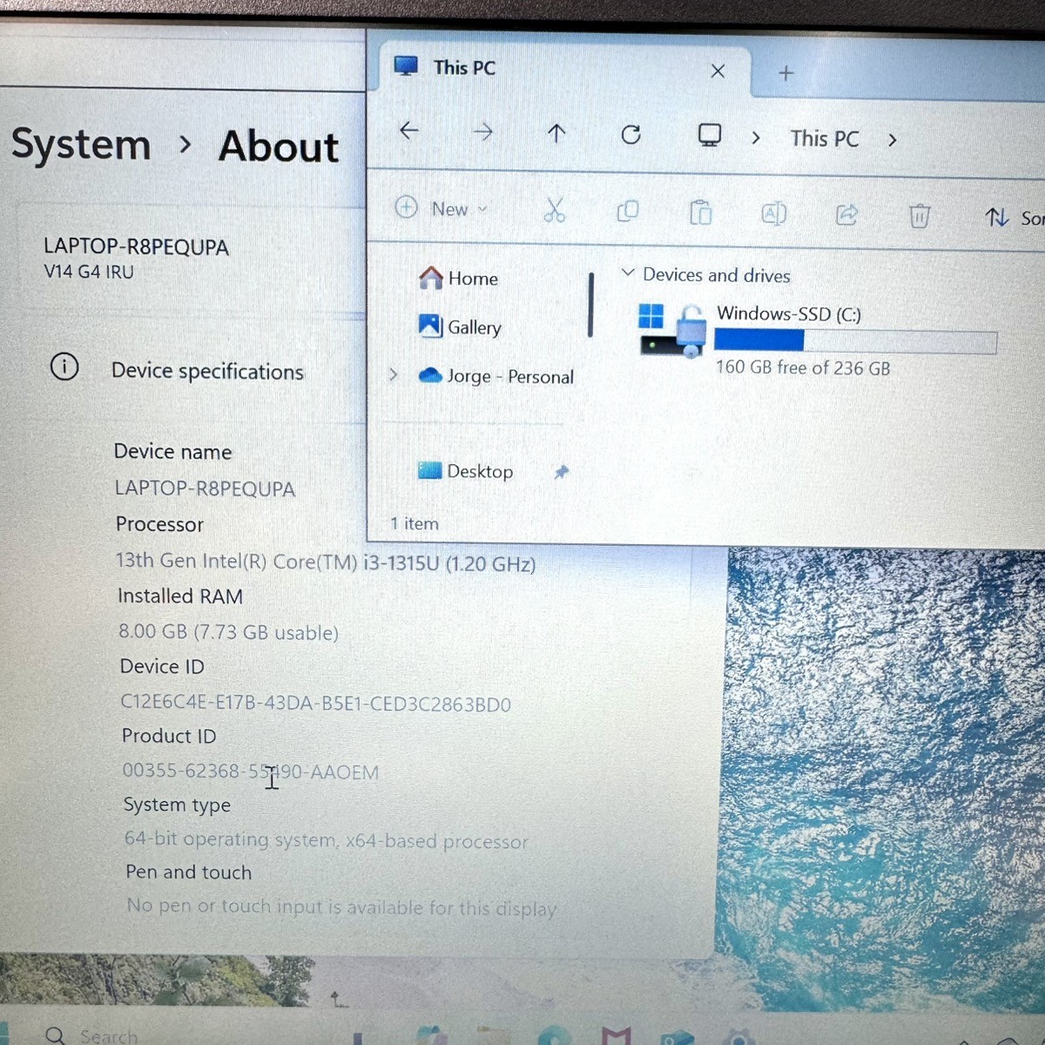Expand chevron before This PC breadcrumb
Viewport: 1045px width, 1045px height.
click(x=756, y=138)
